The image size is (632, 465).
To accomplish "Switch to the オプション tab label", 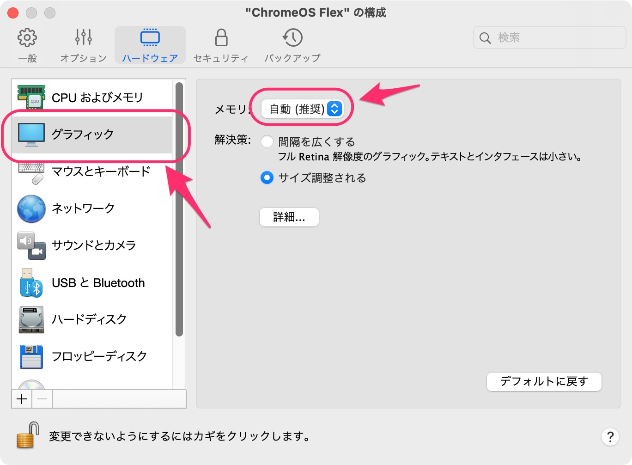I will [83, 58].
